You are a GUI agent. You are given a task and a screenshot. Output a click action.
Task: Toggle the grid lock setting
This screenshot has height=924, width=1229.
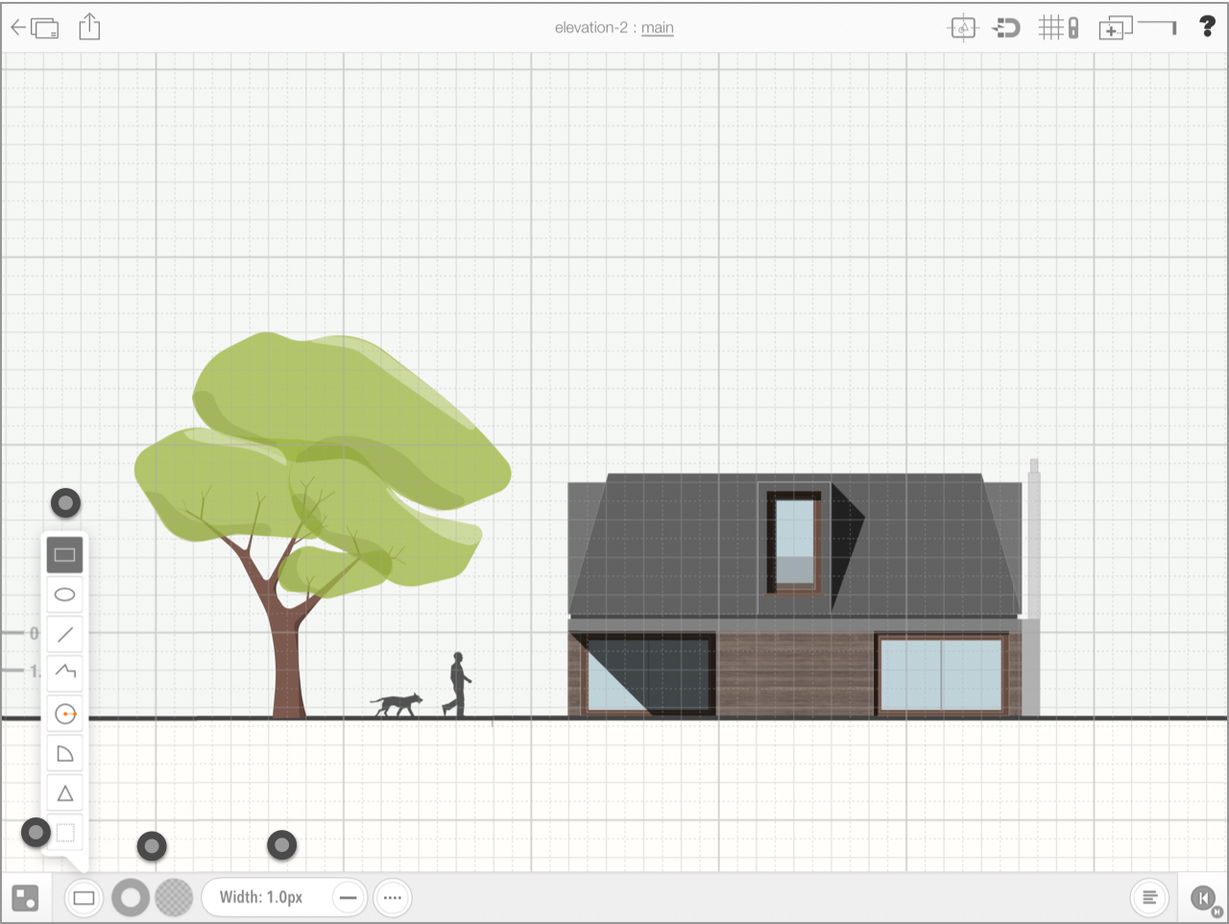[1059, 28]
